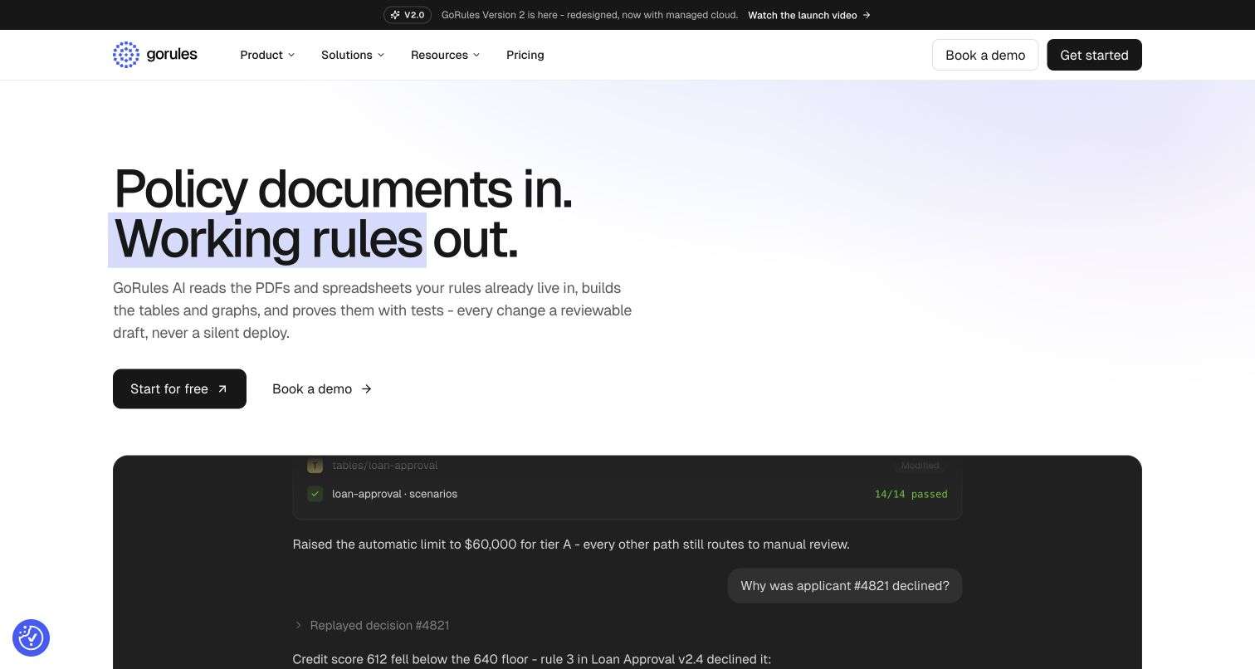Image resolution: width=1255 pixels, height=669 pixels.
Task: Click the gorules logo icon
Action: coord(126,55)
